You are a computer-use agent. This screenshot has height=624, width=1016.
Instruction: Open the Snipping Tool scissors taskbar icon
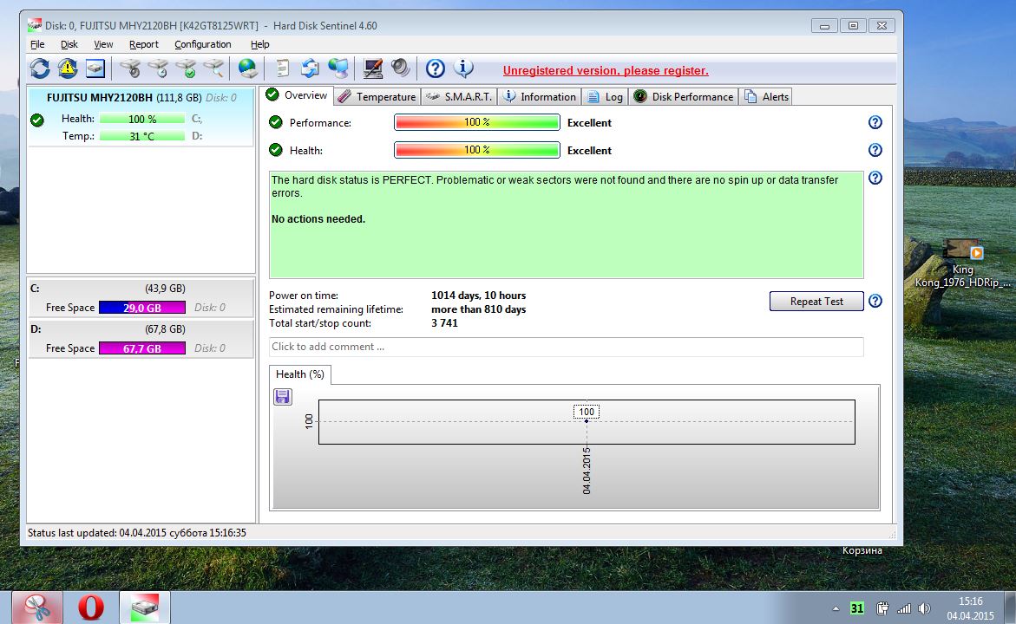tap(37, 608)
